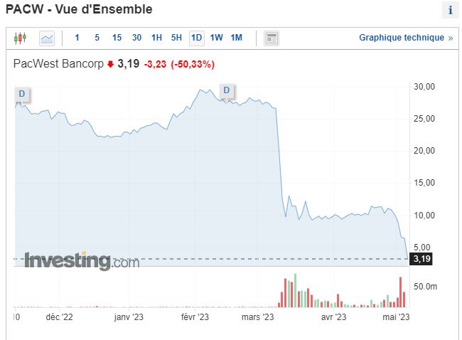
Task: Click the red down arrow beside PacWest Bancorp
Action: pyautogui.click(x=110, y=65)
